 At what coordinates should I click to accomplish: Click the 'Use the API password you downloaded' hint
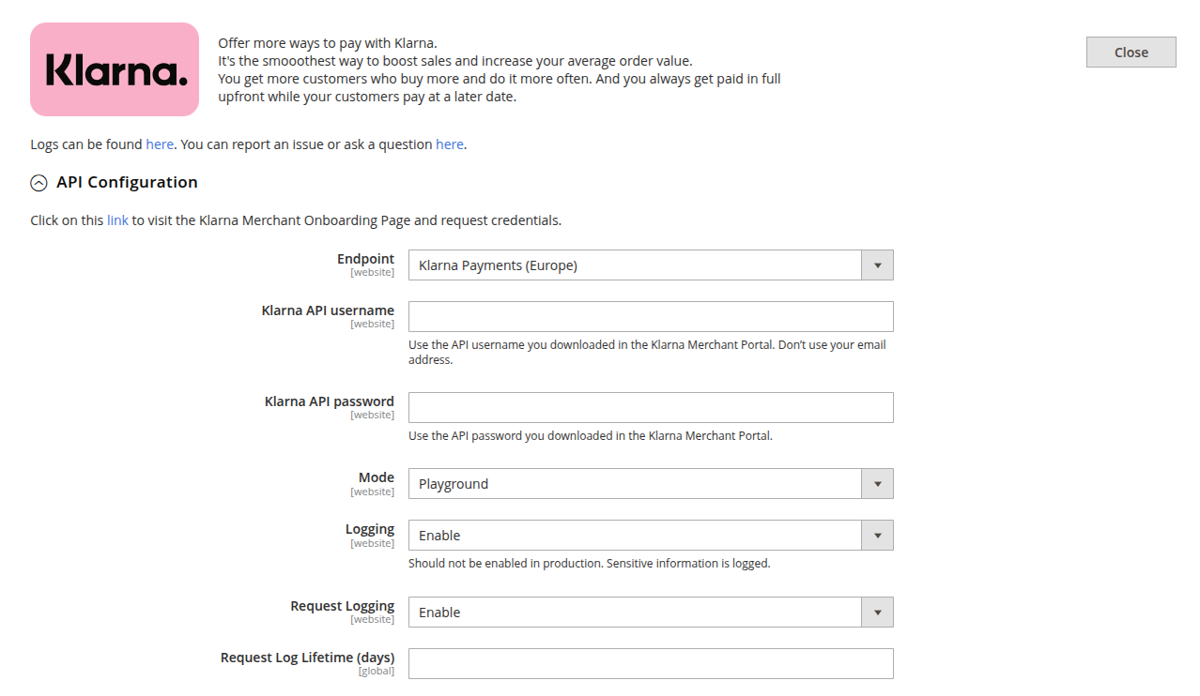click(591, 436)
